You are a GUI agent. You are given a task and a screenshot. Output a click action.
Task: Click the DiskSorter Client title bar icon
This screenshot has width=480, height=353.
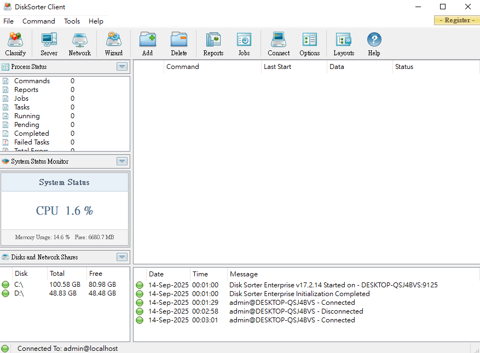(x=7, y=7)
